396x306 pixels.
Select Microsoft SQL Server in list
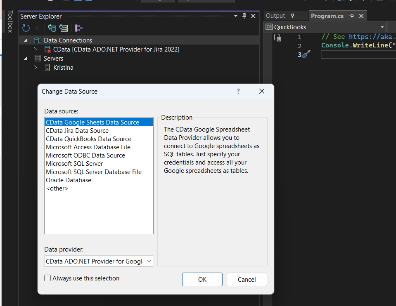(99, 164)
